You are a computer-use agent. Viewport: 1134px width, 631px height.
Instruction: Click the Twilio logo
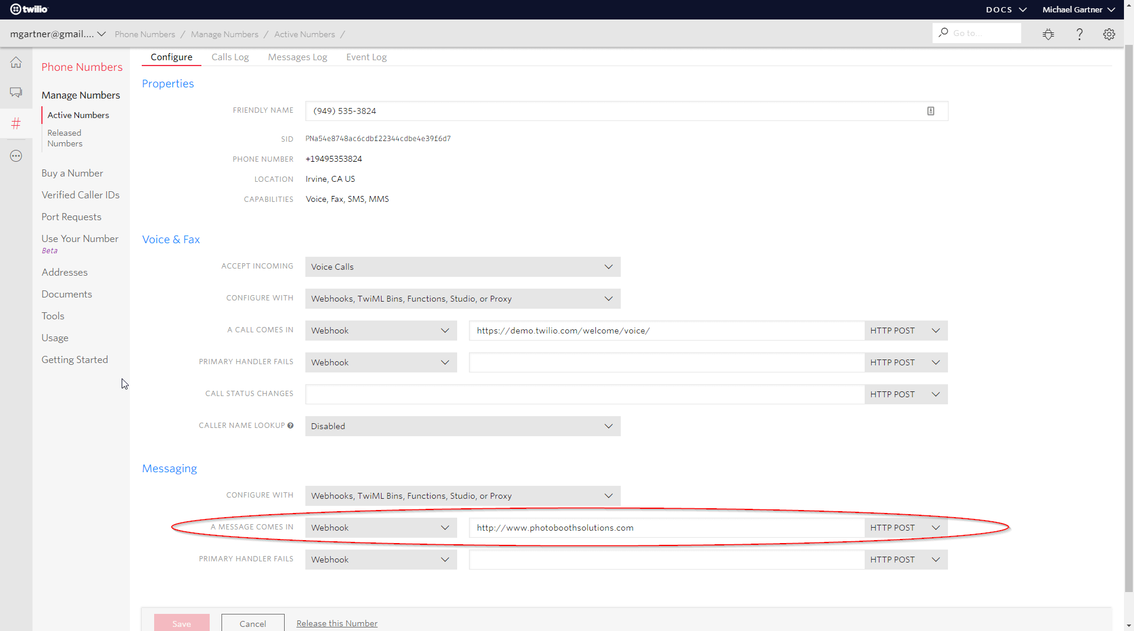(28, 9)
